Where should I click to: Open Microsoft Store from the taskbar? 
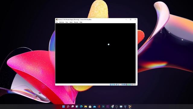90,107
